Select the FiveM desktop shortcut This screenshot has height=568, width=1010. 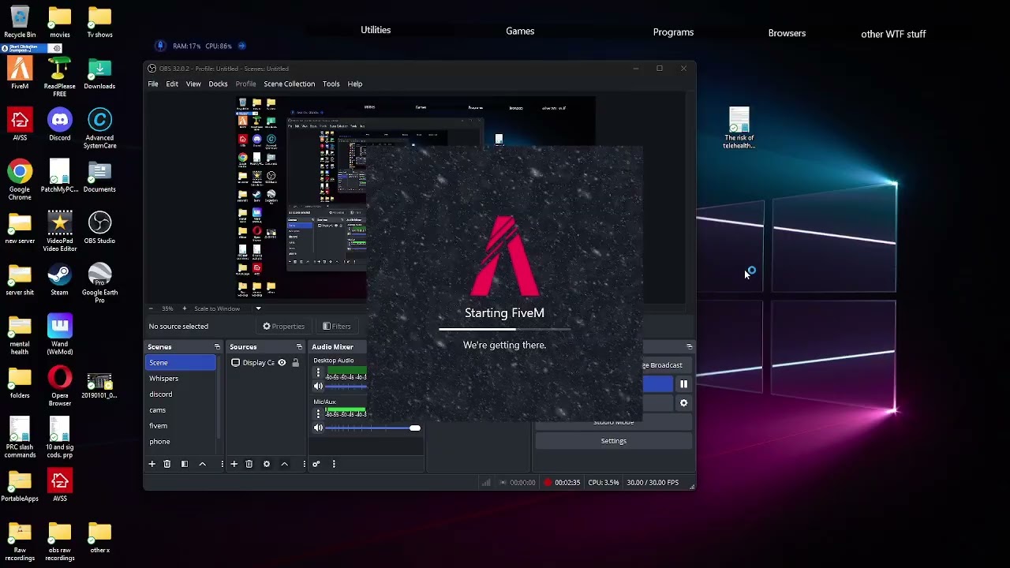point(20,74)
